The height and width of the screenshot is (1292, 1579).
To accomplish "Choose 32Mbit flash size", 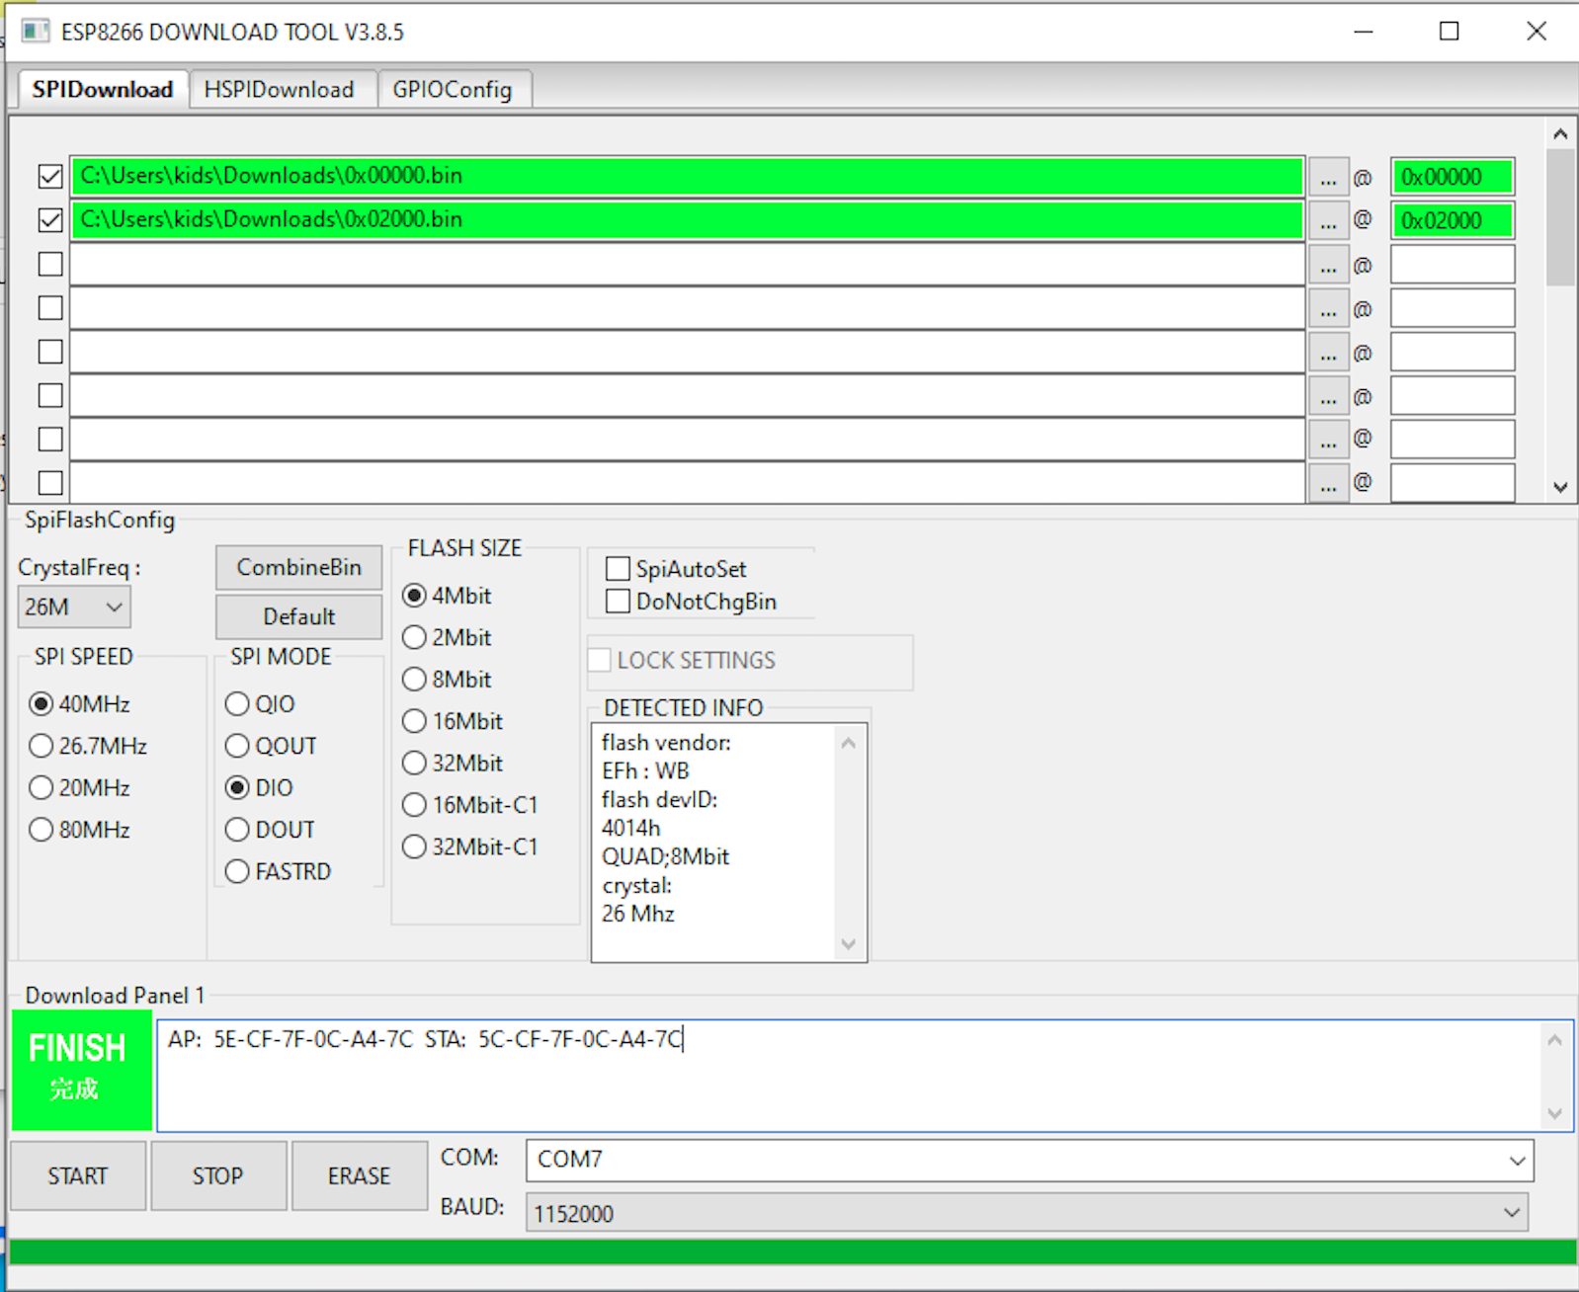I will point(454,764).
